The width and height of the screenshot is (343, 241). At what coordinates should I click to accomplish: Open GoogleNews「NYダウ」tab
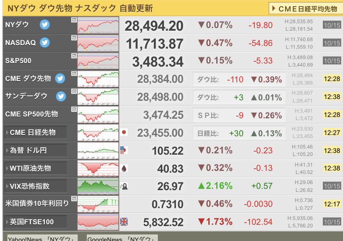tap(122, 238)
